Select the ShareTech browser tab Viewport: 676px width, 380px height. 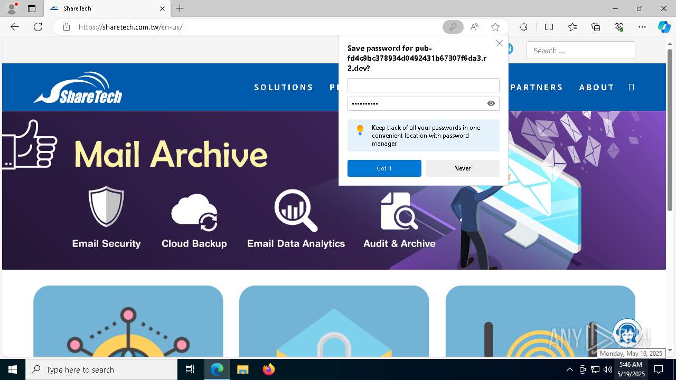(107, 8)
